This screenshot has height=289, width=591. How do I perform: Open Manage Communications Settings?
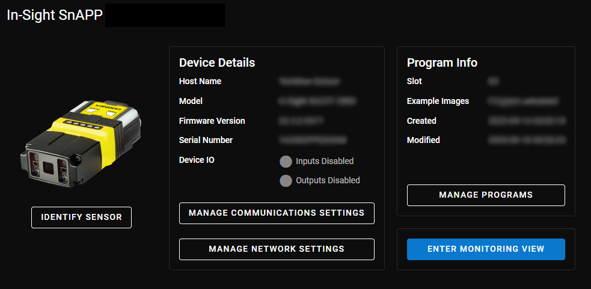pyautogui.click(x=277, y=213)
